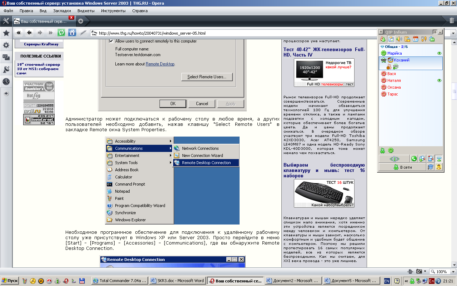Screen dimensions: 457x286
Task: Open the Файл menu
Action: coord(9,11)
